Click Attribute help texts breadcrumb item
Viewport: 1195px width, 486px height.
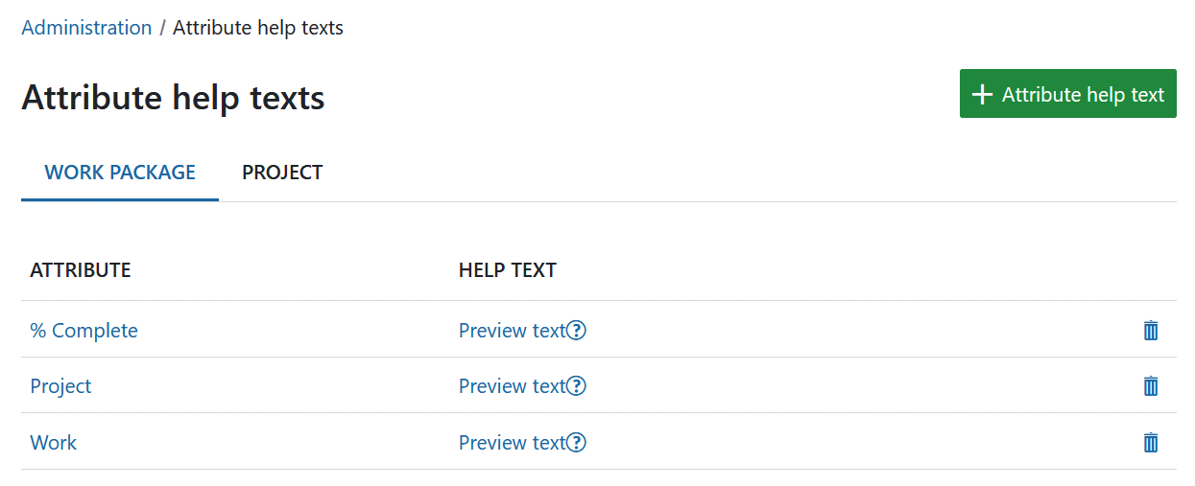coord(257,28)
